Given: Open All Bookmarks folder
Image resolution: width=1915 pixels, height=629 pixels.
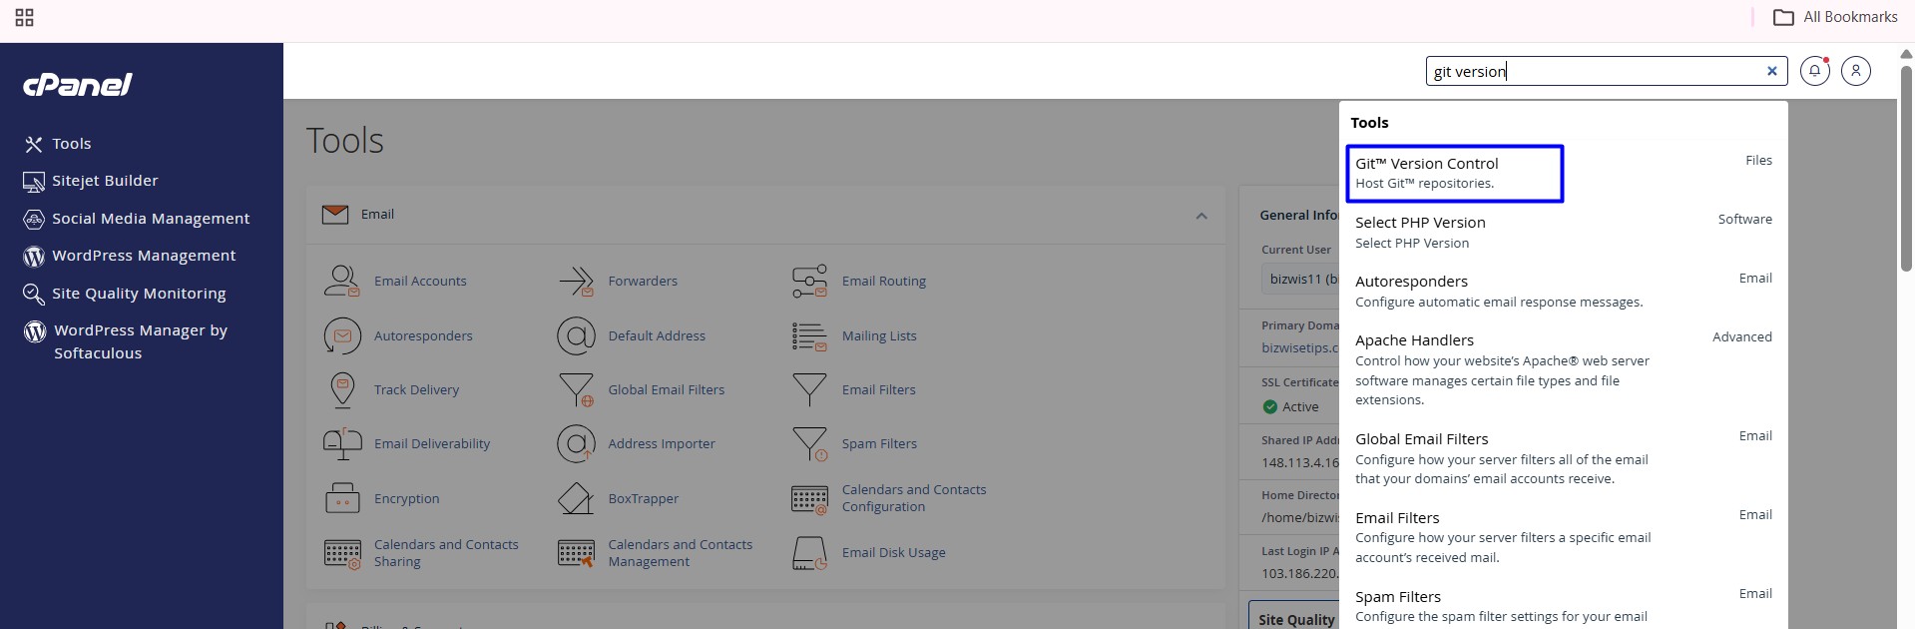Looking at the screenshot, I should click(x=1835, y=17).
